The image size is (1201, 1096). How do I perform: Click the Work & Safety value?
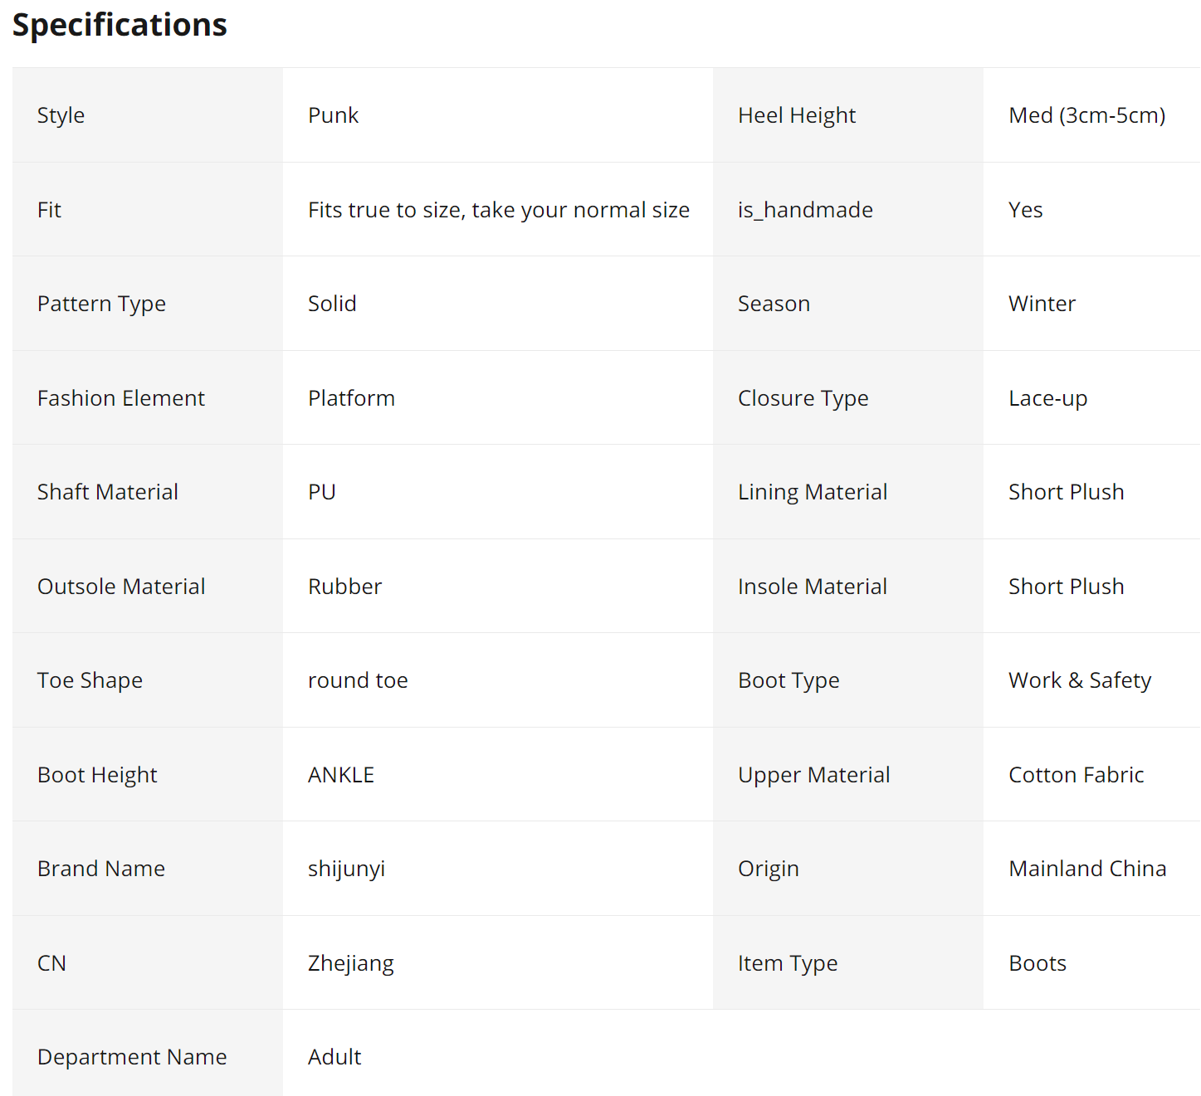point(1079,680)
